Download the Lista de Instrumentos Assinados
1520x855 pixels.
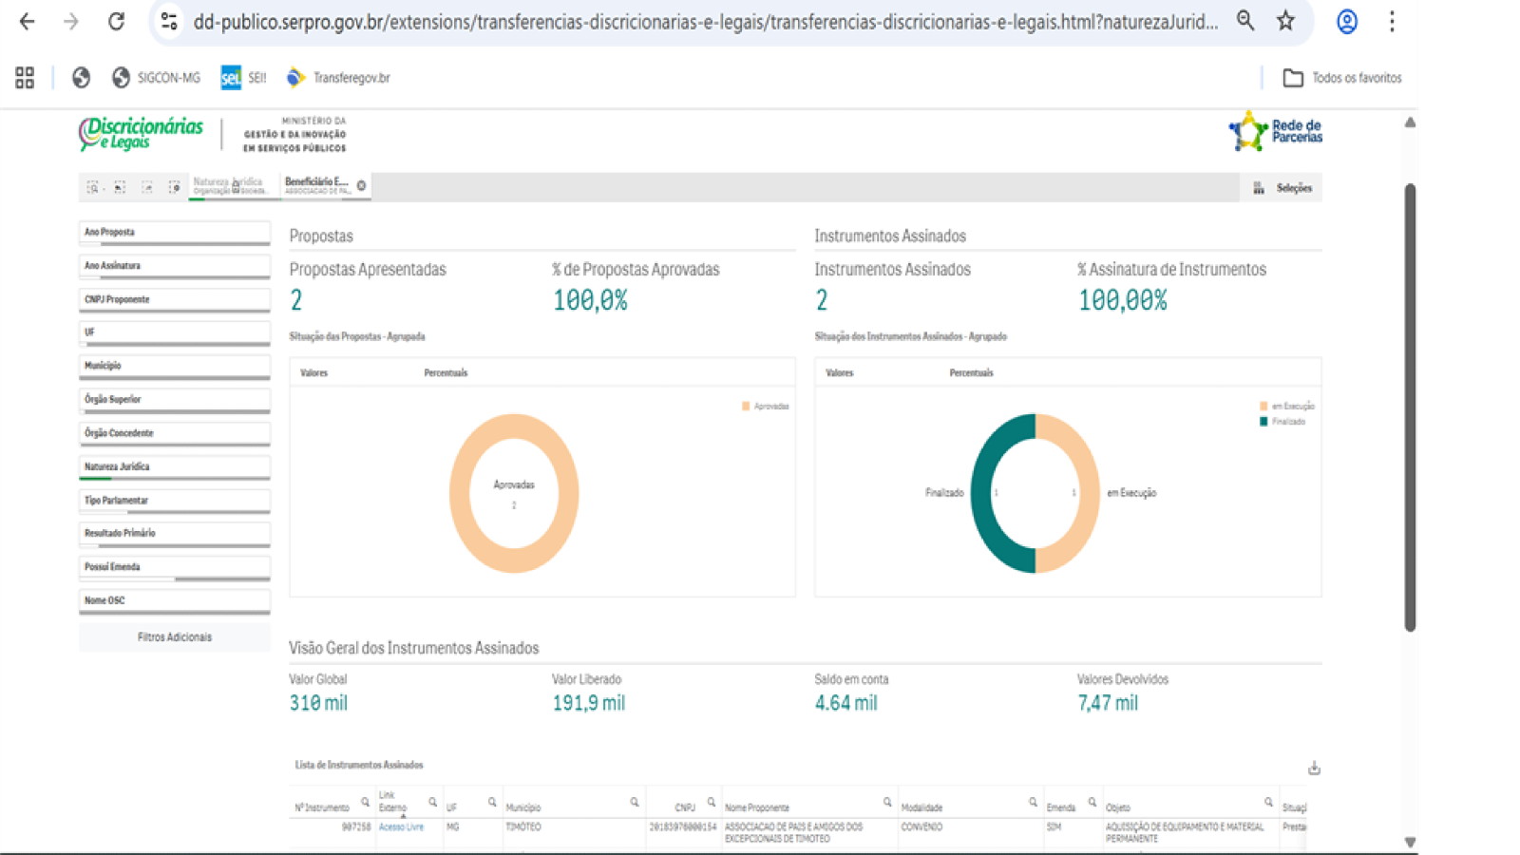point(1314,768)
